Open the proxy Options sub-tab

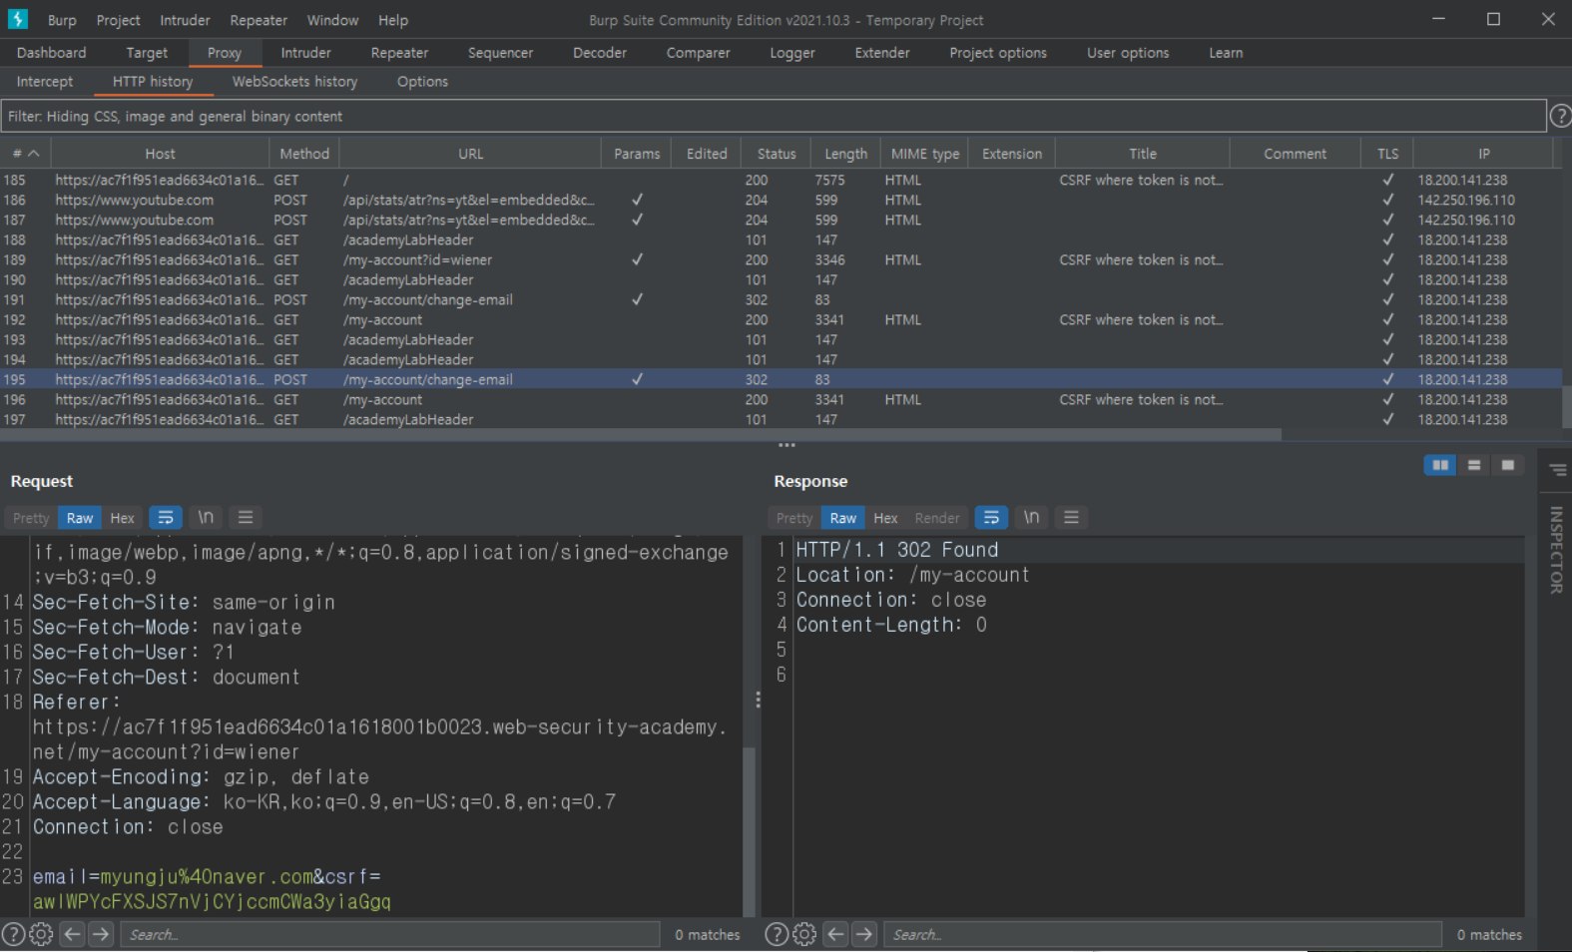(422, 82)
